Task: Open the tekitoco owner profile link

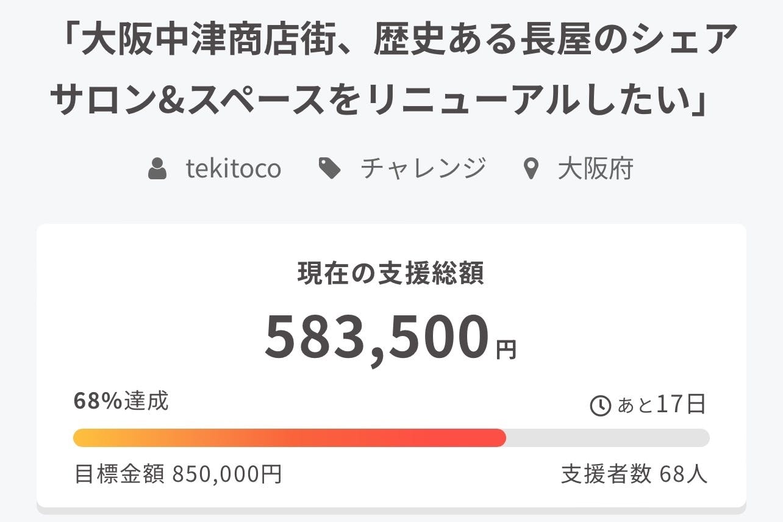Action: (x=234, y=168)
